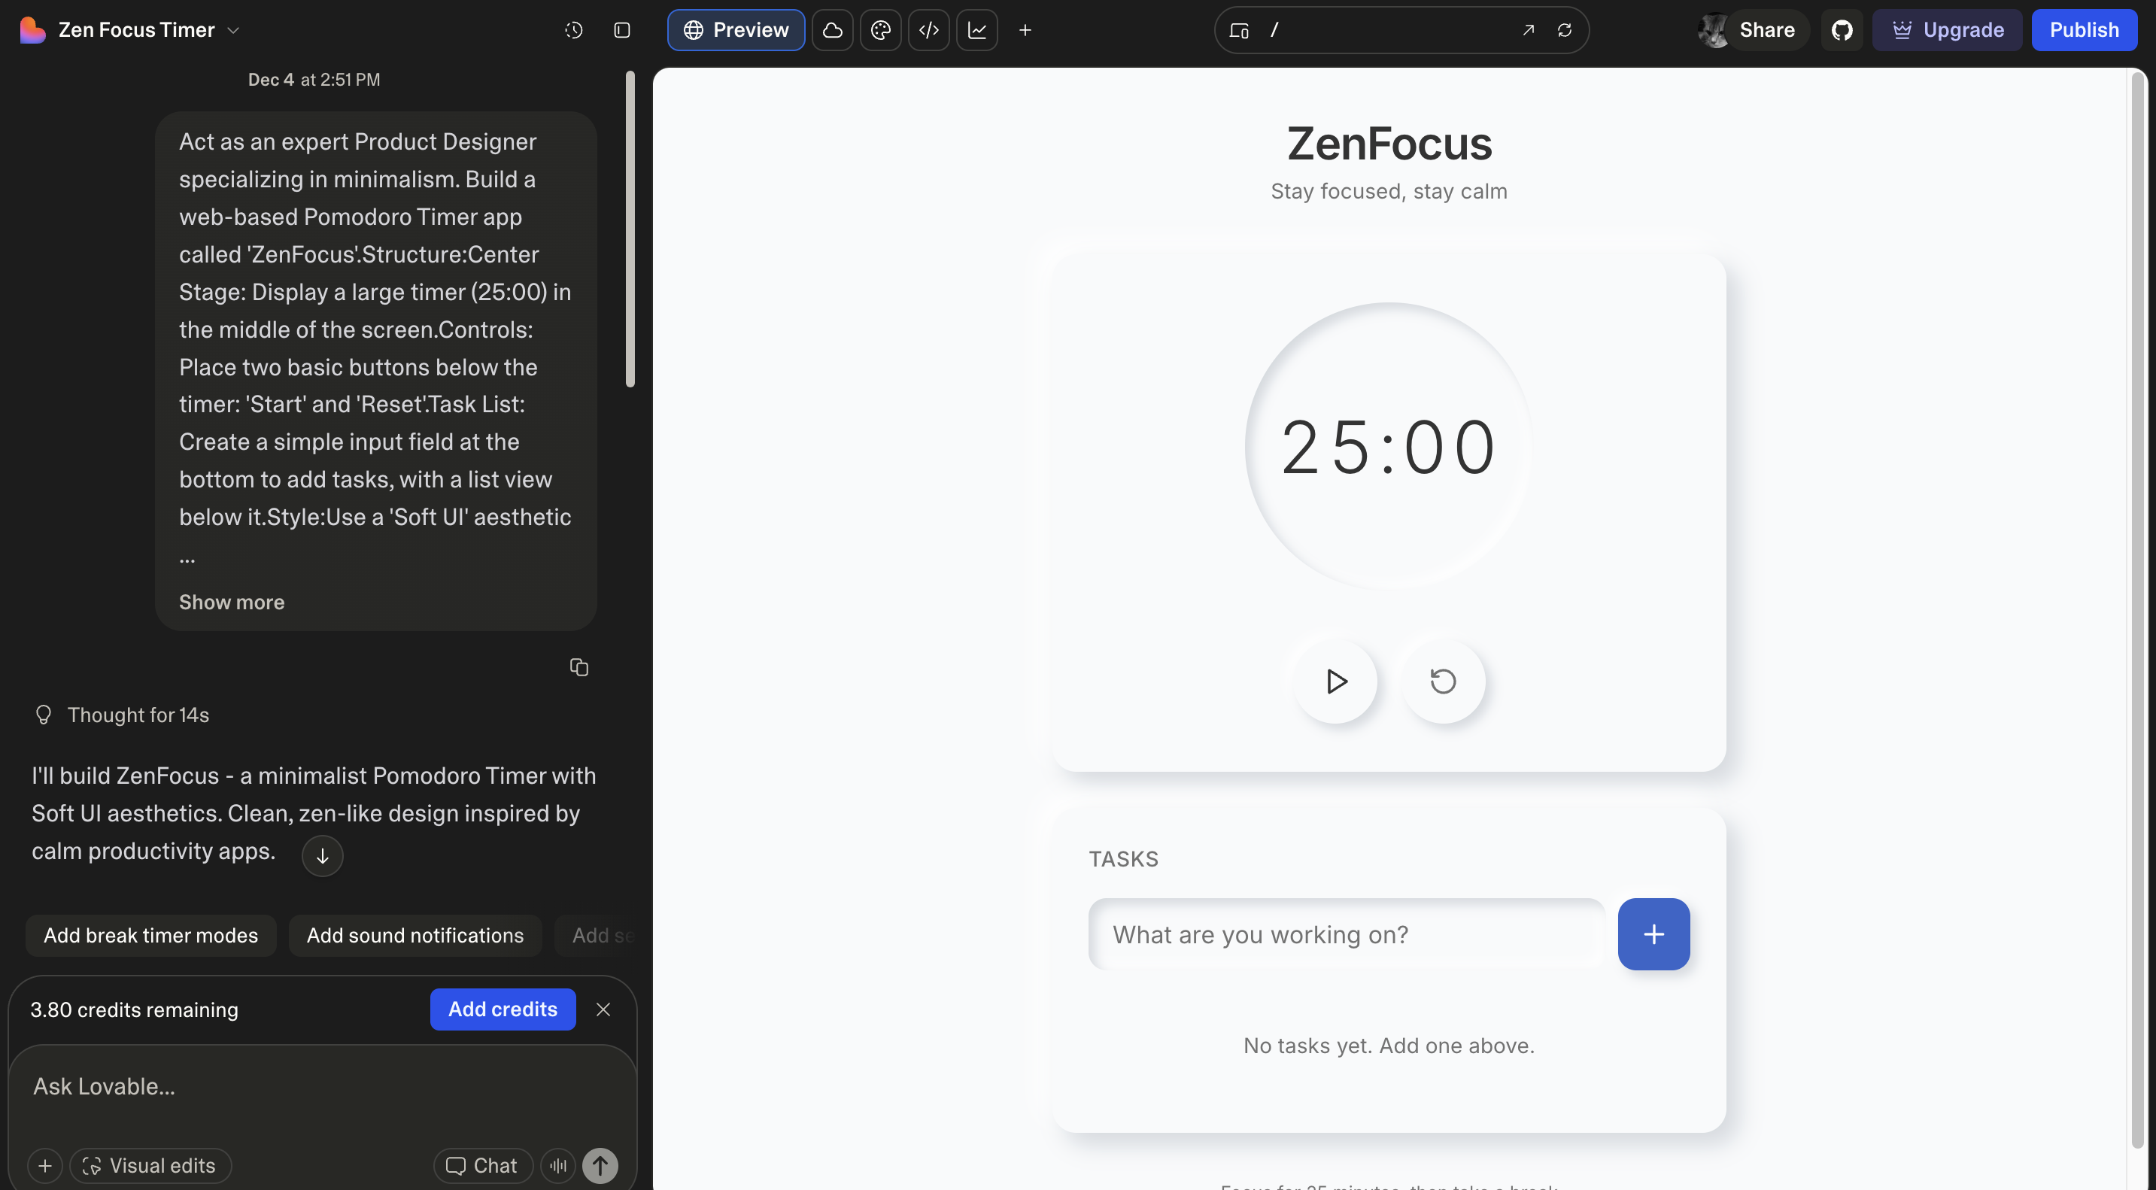Click the What are you working on field
Viewport: 2156px width, 1190px height.
(1346, 934)
